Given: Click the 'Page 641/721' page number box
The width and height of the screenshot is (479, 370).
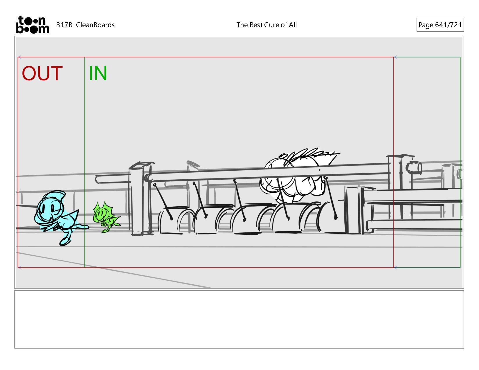Looking at the screenshot, I should (x=440, y=25).
